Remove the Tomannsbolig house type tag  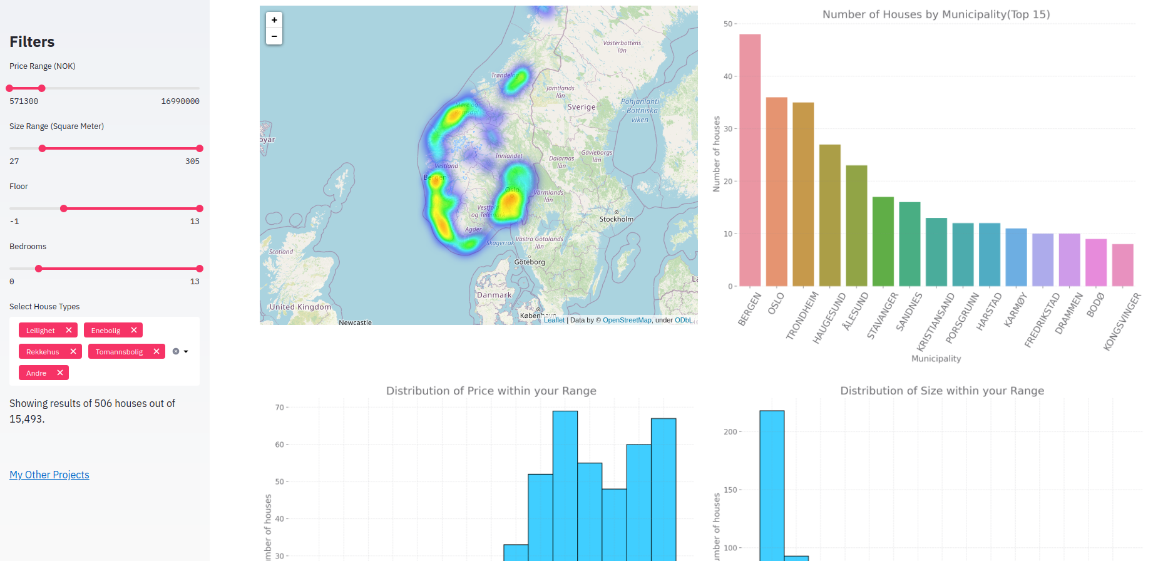click(156, 351)
